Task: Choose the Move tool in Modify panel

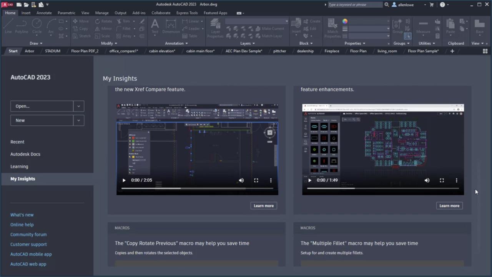Action: coord(81,21)
